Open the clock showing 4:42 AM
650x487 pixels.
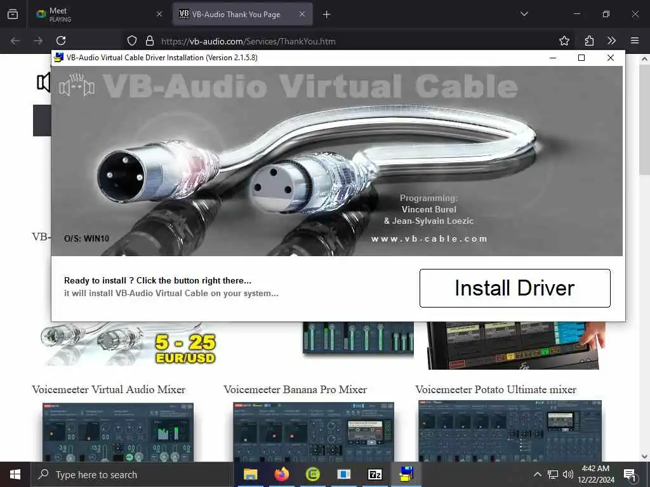point(595,474)
